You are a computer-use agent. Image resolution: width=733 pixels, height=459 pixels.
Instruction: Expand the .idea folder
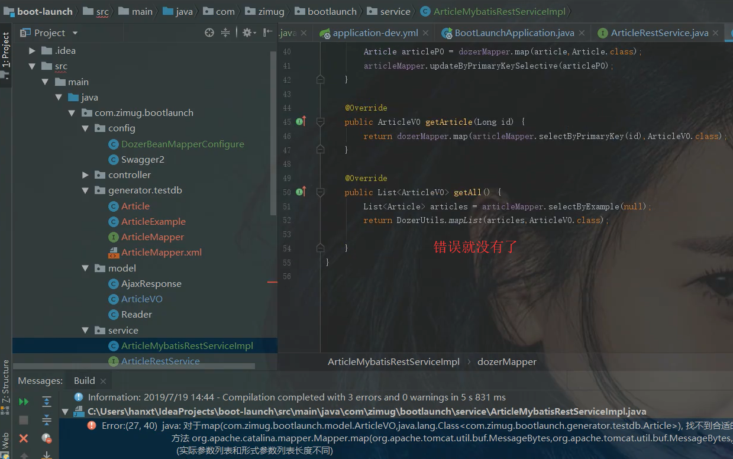pos(33,51)
